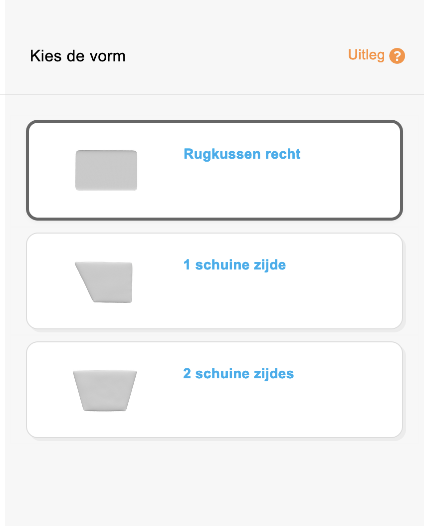Screen dimensions: 427x526
Task: Click the straight rectangular cushion image
Action: coord(106,170)
